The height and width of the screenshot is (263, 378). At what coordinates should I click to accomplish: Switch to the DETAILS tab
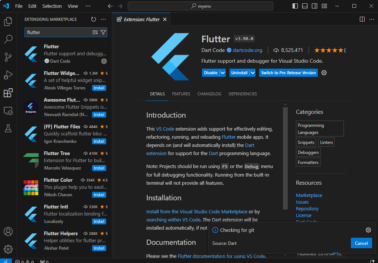(157, 94)
